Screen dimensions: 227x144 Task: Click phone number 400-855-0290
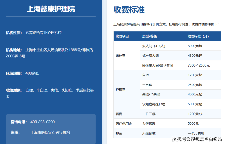pos(42,122)
